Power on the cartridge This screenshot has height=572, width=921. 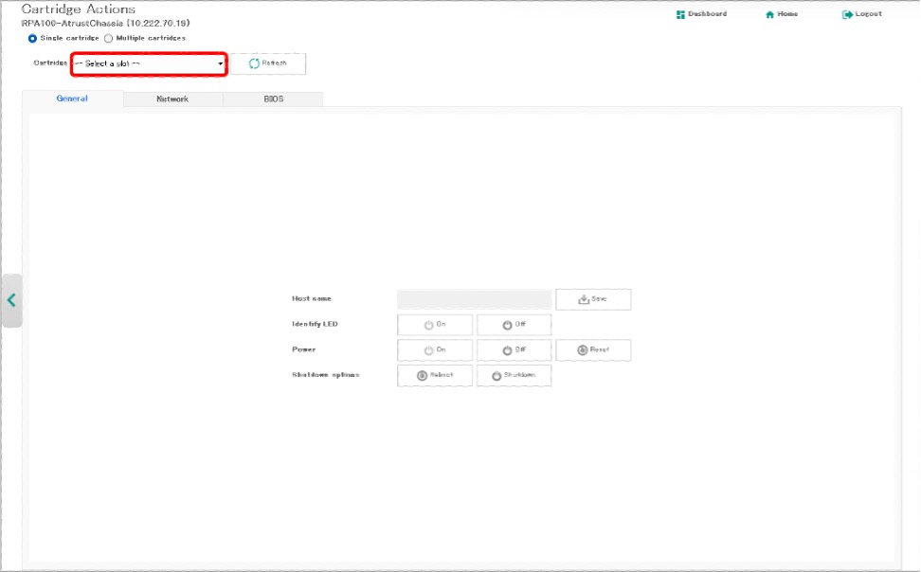point(435,350)
